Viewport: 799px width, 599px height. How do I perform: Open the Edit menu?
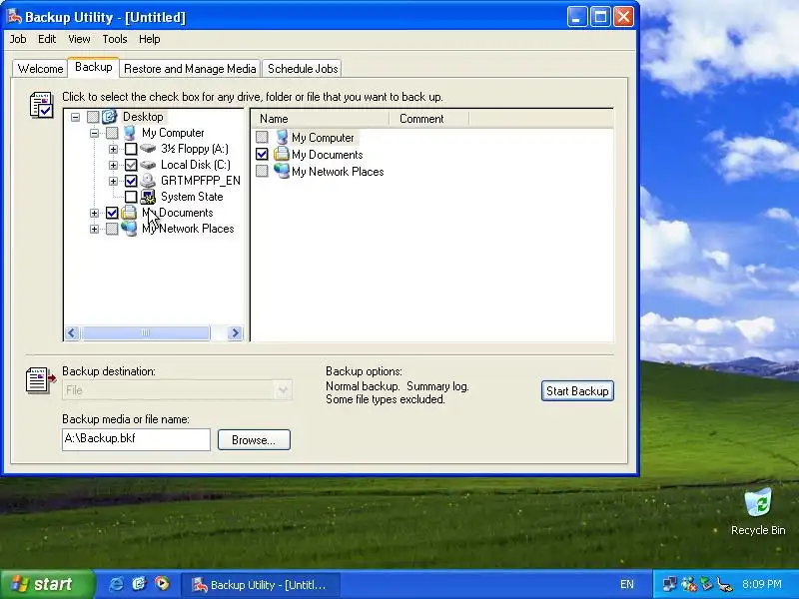point(47,39)
